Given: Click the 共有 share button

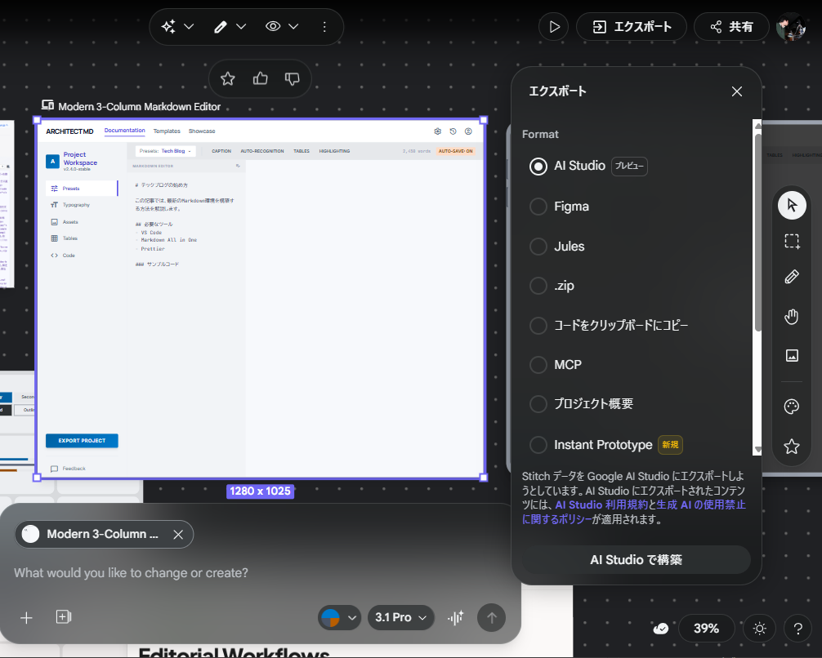Looking at the screenshot, I should coord(731,27).
